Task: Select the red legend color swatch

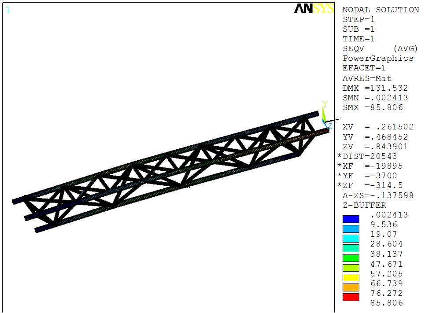Action: [x=351, y=297]
